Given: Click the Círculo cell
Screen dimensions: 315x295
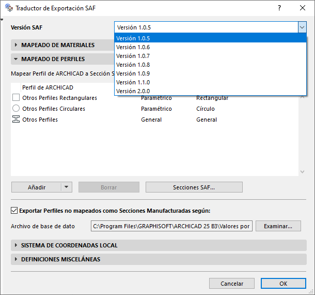Looking at the screenshot, I should pos(206,109).
